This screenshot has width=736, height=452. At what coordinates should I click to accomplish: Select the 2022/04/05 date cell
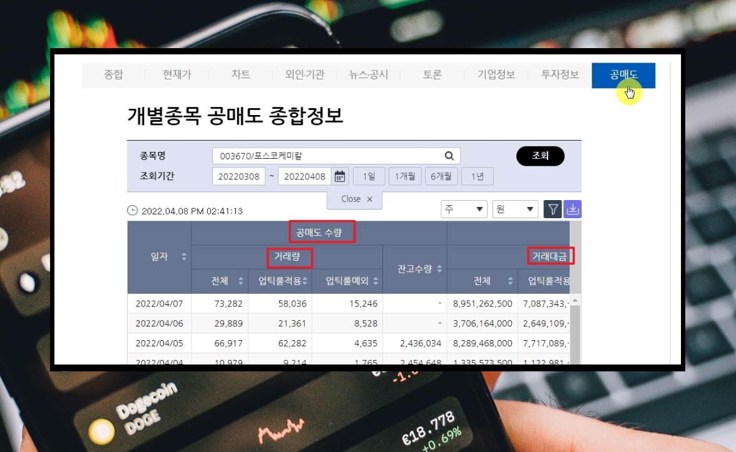tap(159, 343)
